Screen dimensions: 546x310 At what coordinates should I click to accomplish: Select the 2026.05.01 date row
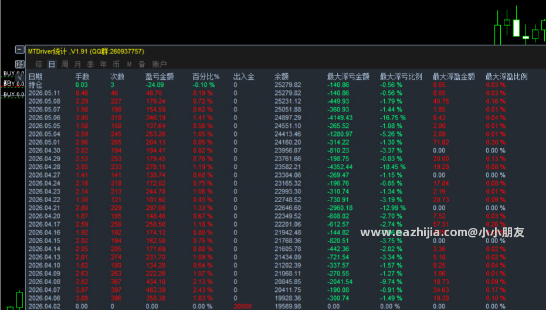tap(44, 142)
